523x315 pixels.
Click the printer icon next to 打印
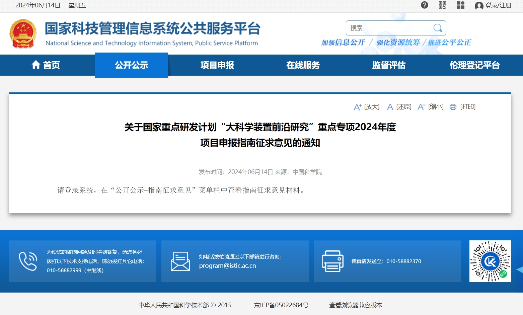click(x=453, y=107)
